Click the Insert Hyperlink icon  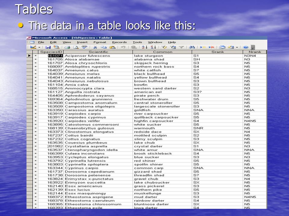click(x=134, y=47)
